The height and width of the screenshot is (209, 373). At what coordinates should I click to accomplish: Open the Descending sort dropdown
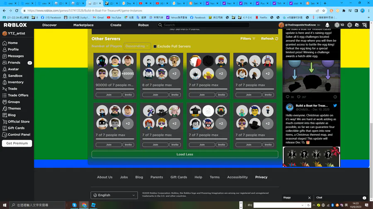tap(137, 46)
